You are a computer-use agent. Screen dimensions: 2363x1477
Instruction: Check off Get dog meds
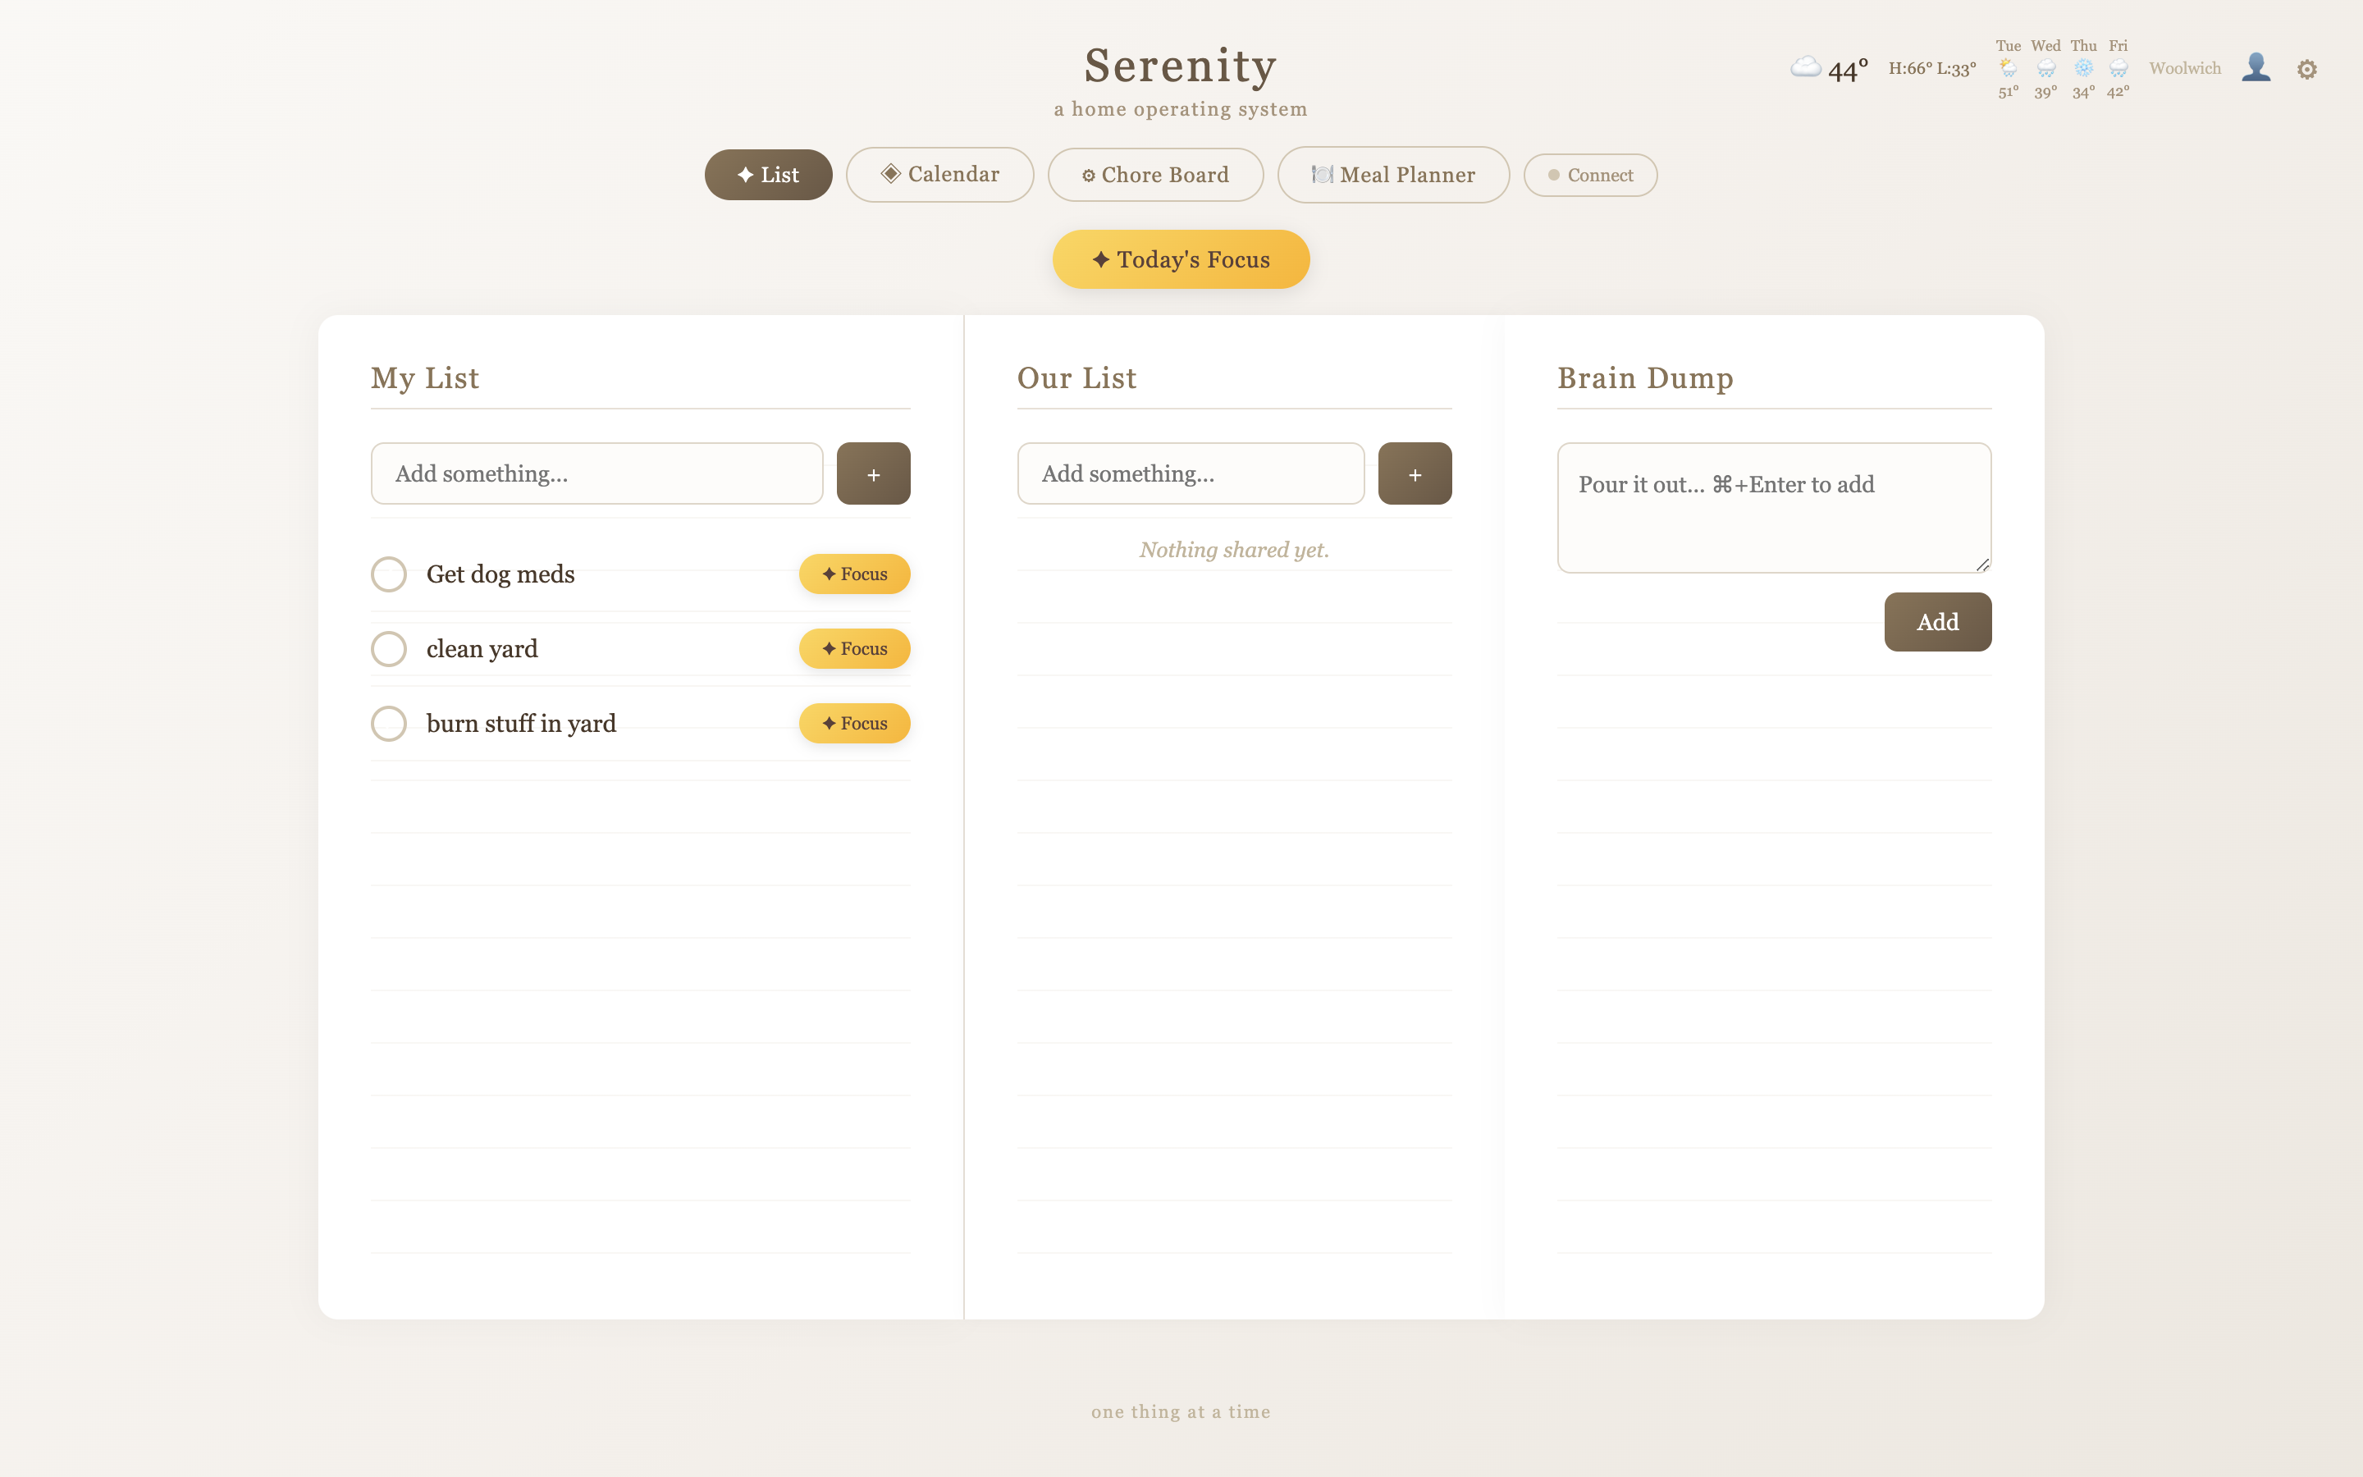point(389,574)
